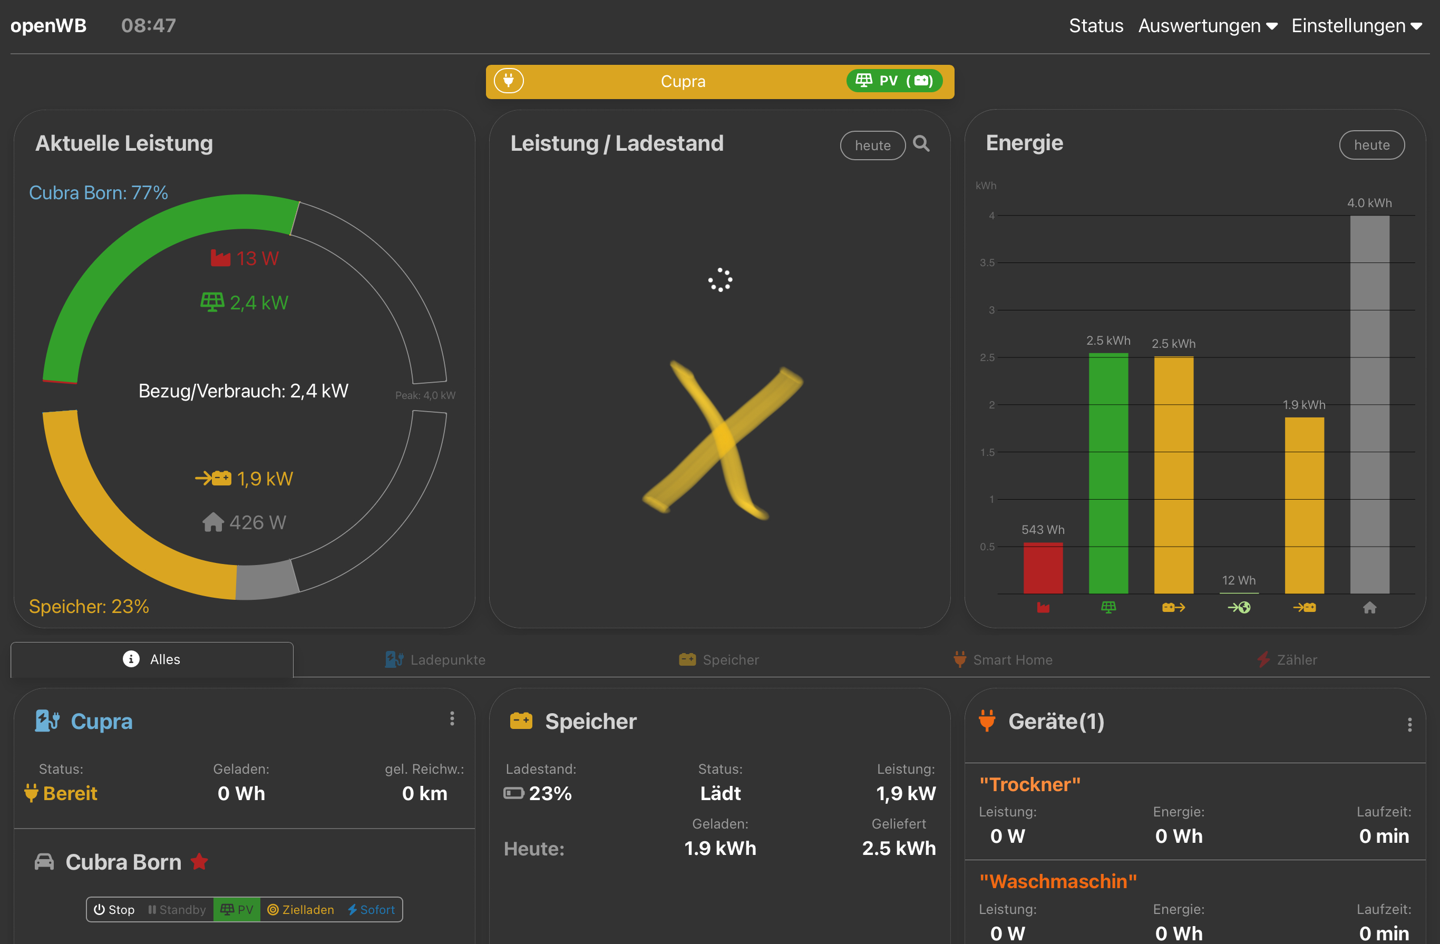Click the solar panel icon under energy chart
Image resolution: width=1440 pixels, height=944 pixels.
point(1108,607)
